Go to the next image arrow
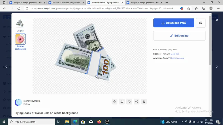223x125 pixels. pos(217,67)
